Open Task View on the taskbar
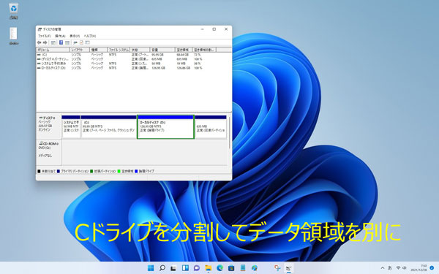Viewport: 439px width, 274px height. 173,268
